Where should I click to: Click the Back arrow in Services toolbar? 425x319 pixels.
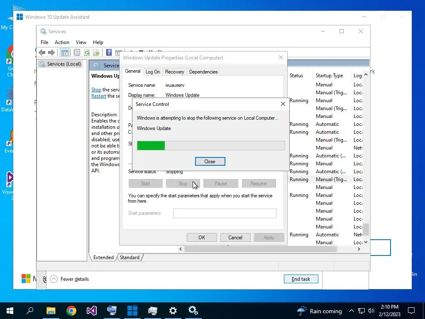42,52
